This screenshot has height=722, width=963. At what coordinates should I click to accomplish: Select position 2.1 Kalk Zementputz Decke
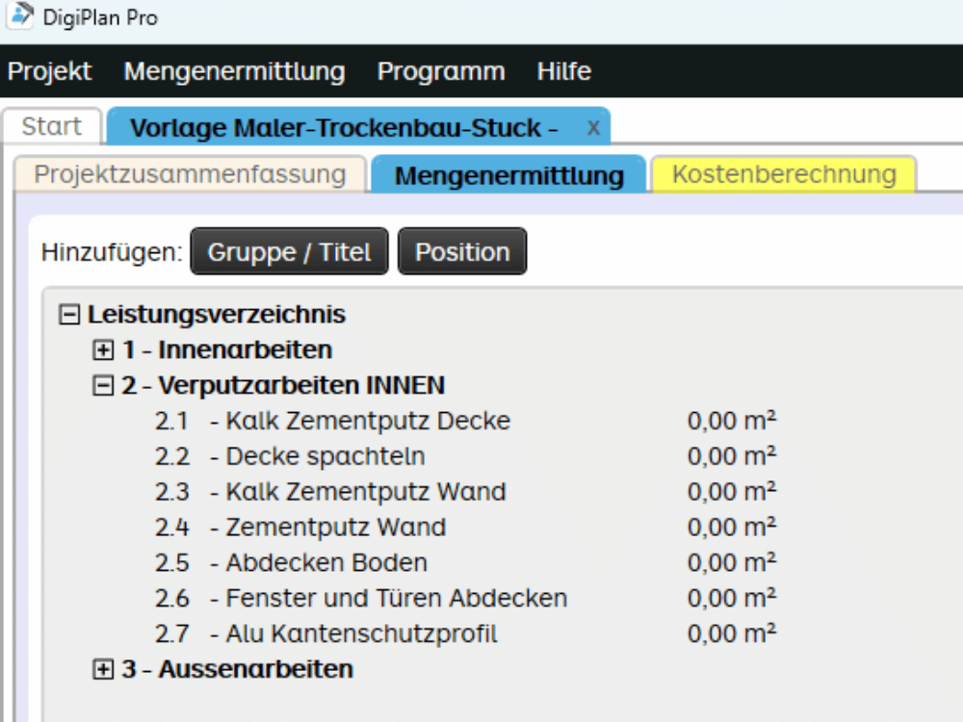[x=367, y=421]
